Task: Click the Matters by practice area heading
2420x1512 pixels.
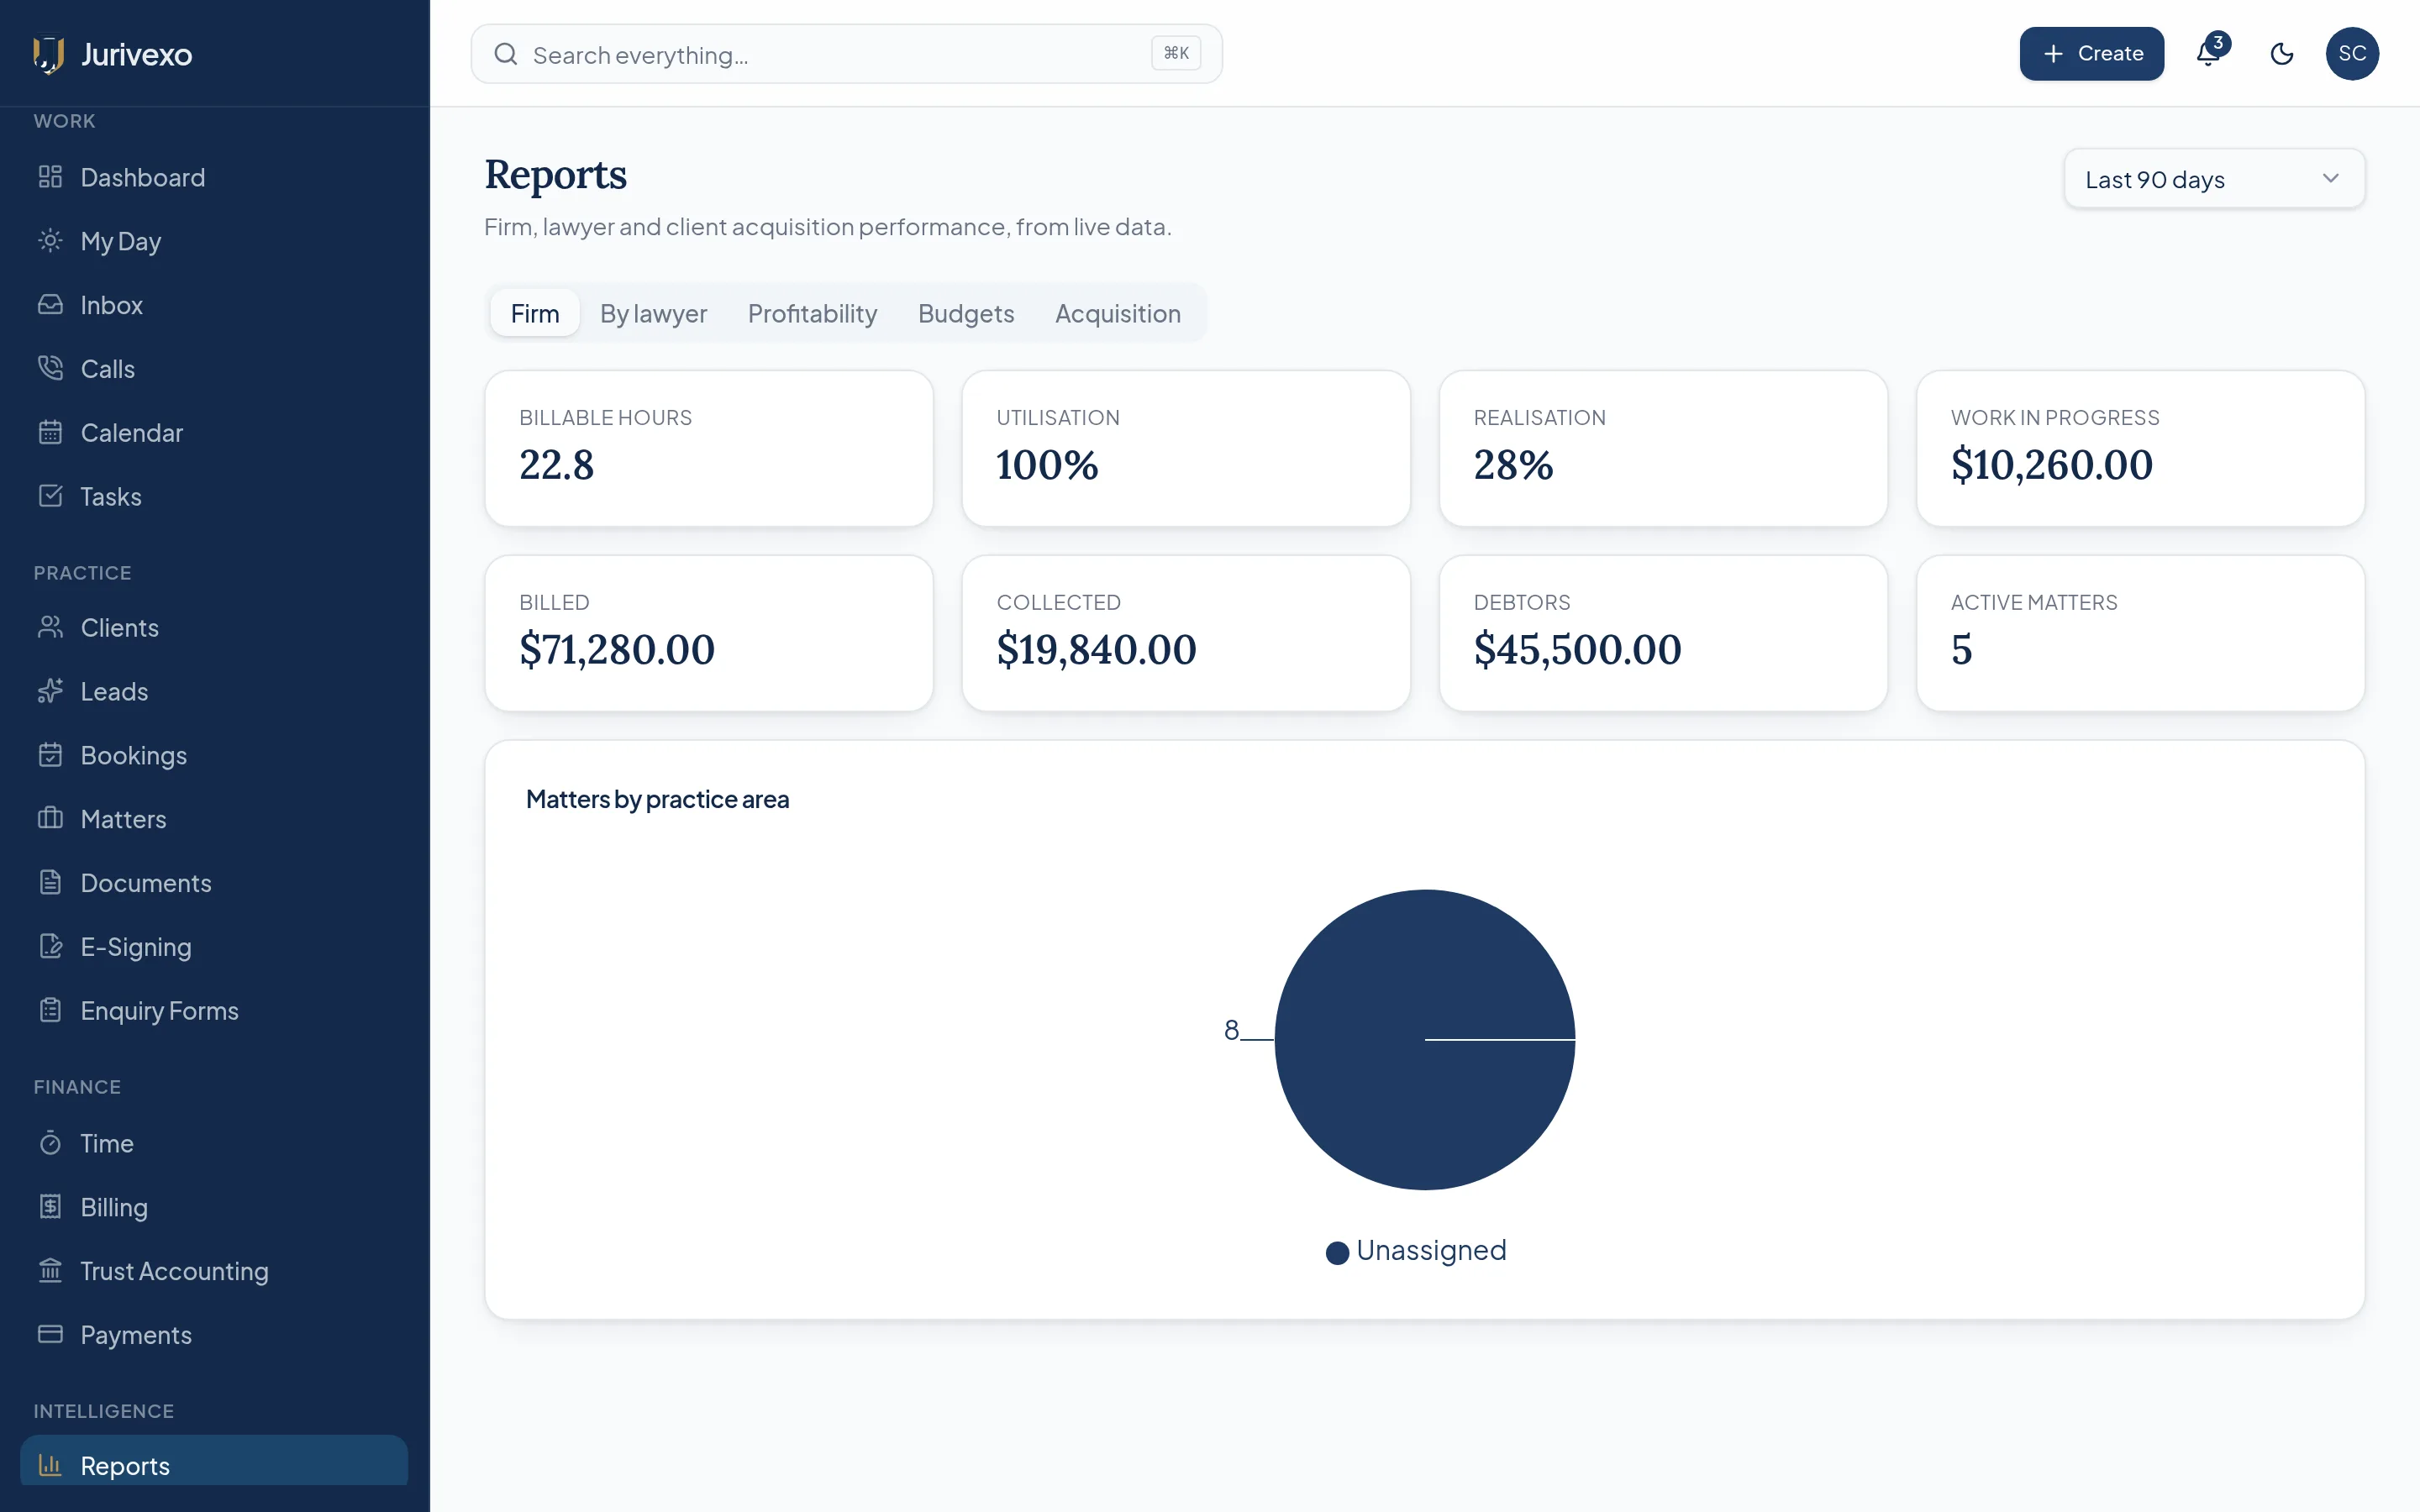Action: pyautogui.click(x=657, y=800)
